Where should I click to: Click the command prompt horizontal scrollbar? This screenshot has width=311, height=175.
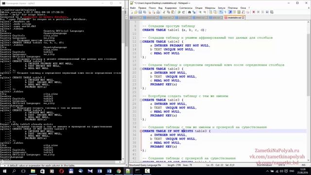click(60, 162)
